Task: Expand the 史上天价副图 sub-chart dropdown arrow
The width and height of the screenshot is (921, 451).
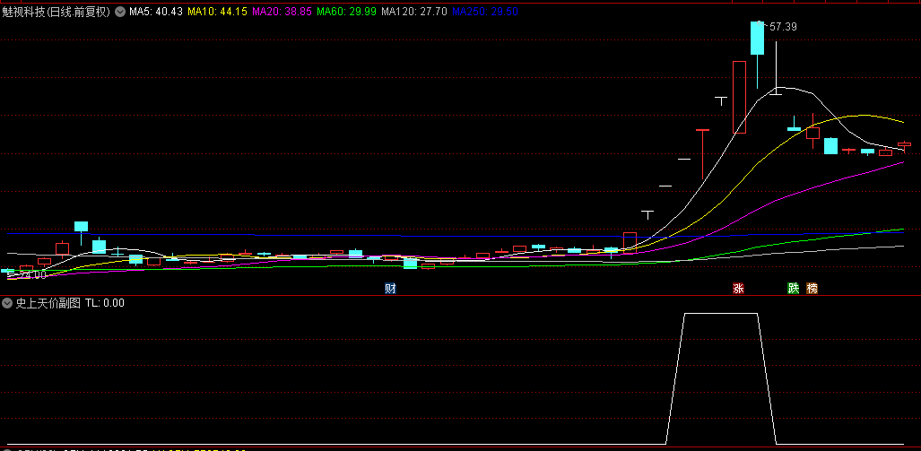Action: pyautogui.click(x=7, y=303)
